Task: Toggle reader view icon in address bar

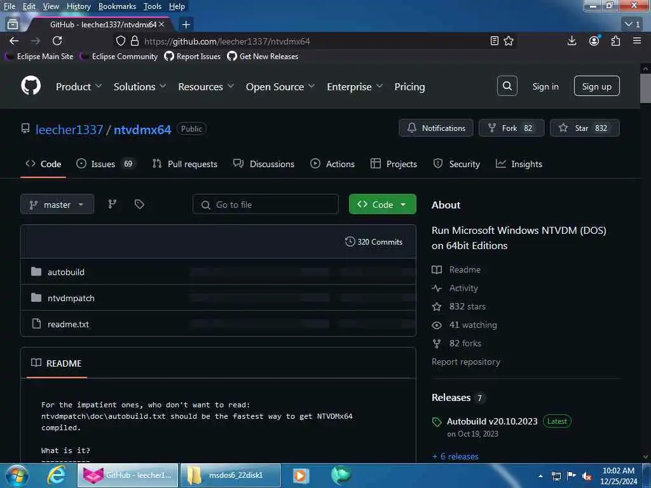Action: [x=494, y=41]
